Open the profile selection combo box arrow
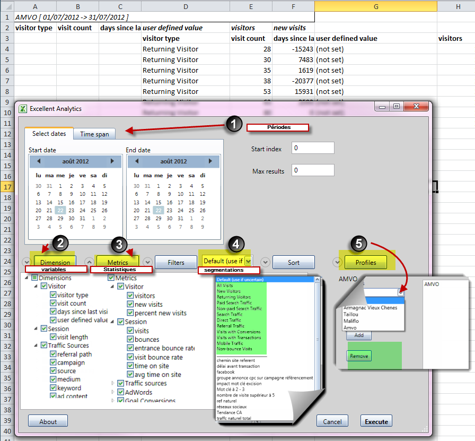Image resolution: width=475 pixels, height=441 pixels. pos(401,292)
